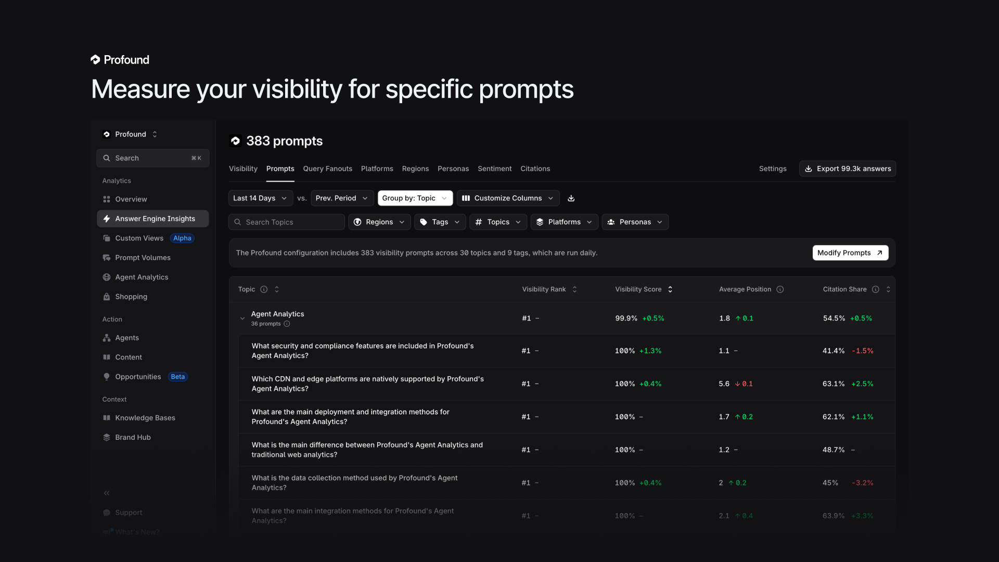Open the Platforms filter dropdown

pos(564,222)
